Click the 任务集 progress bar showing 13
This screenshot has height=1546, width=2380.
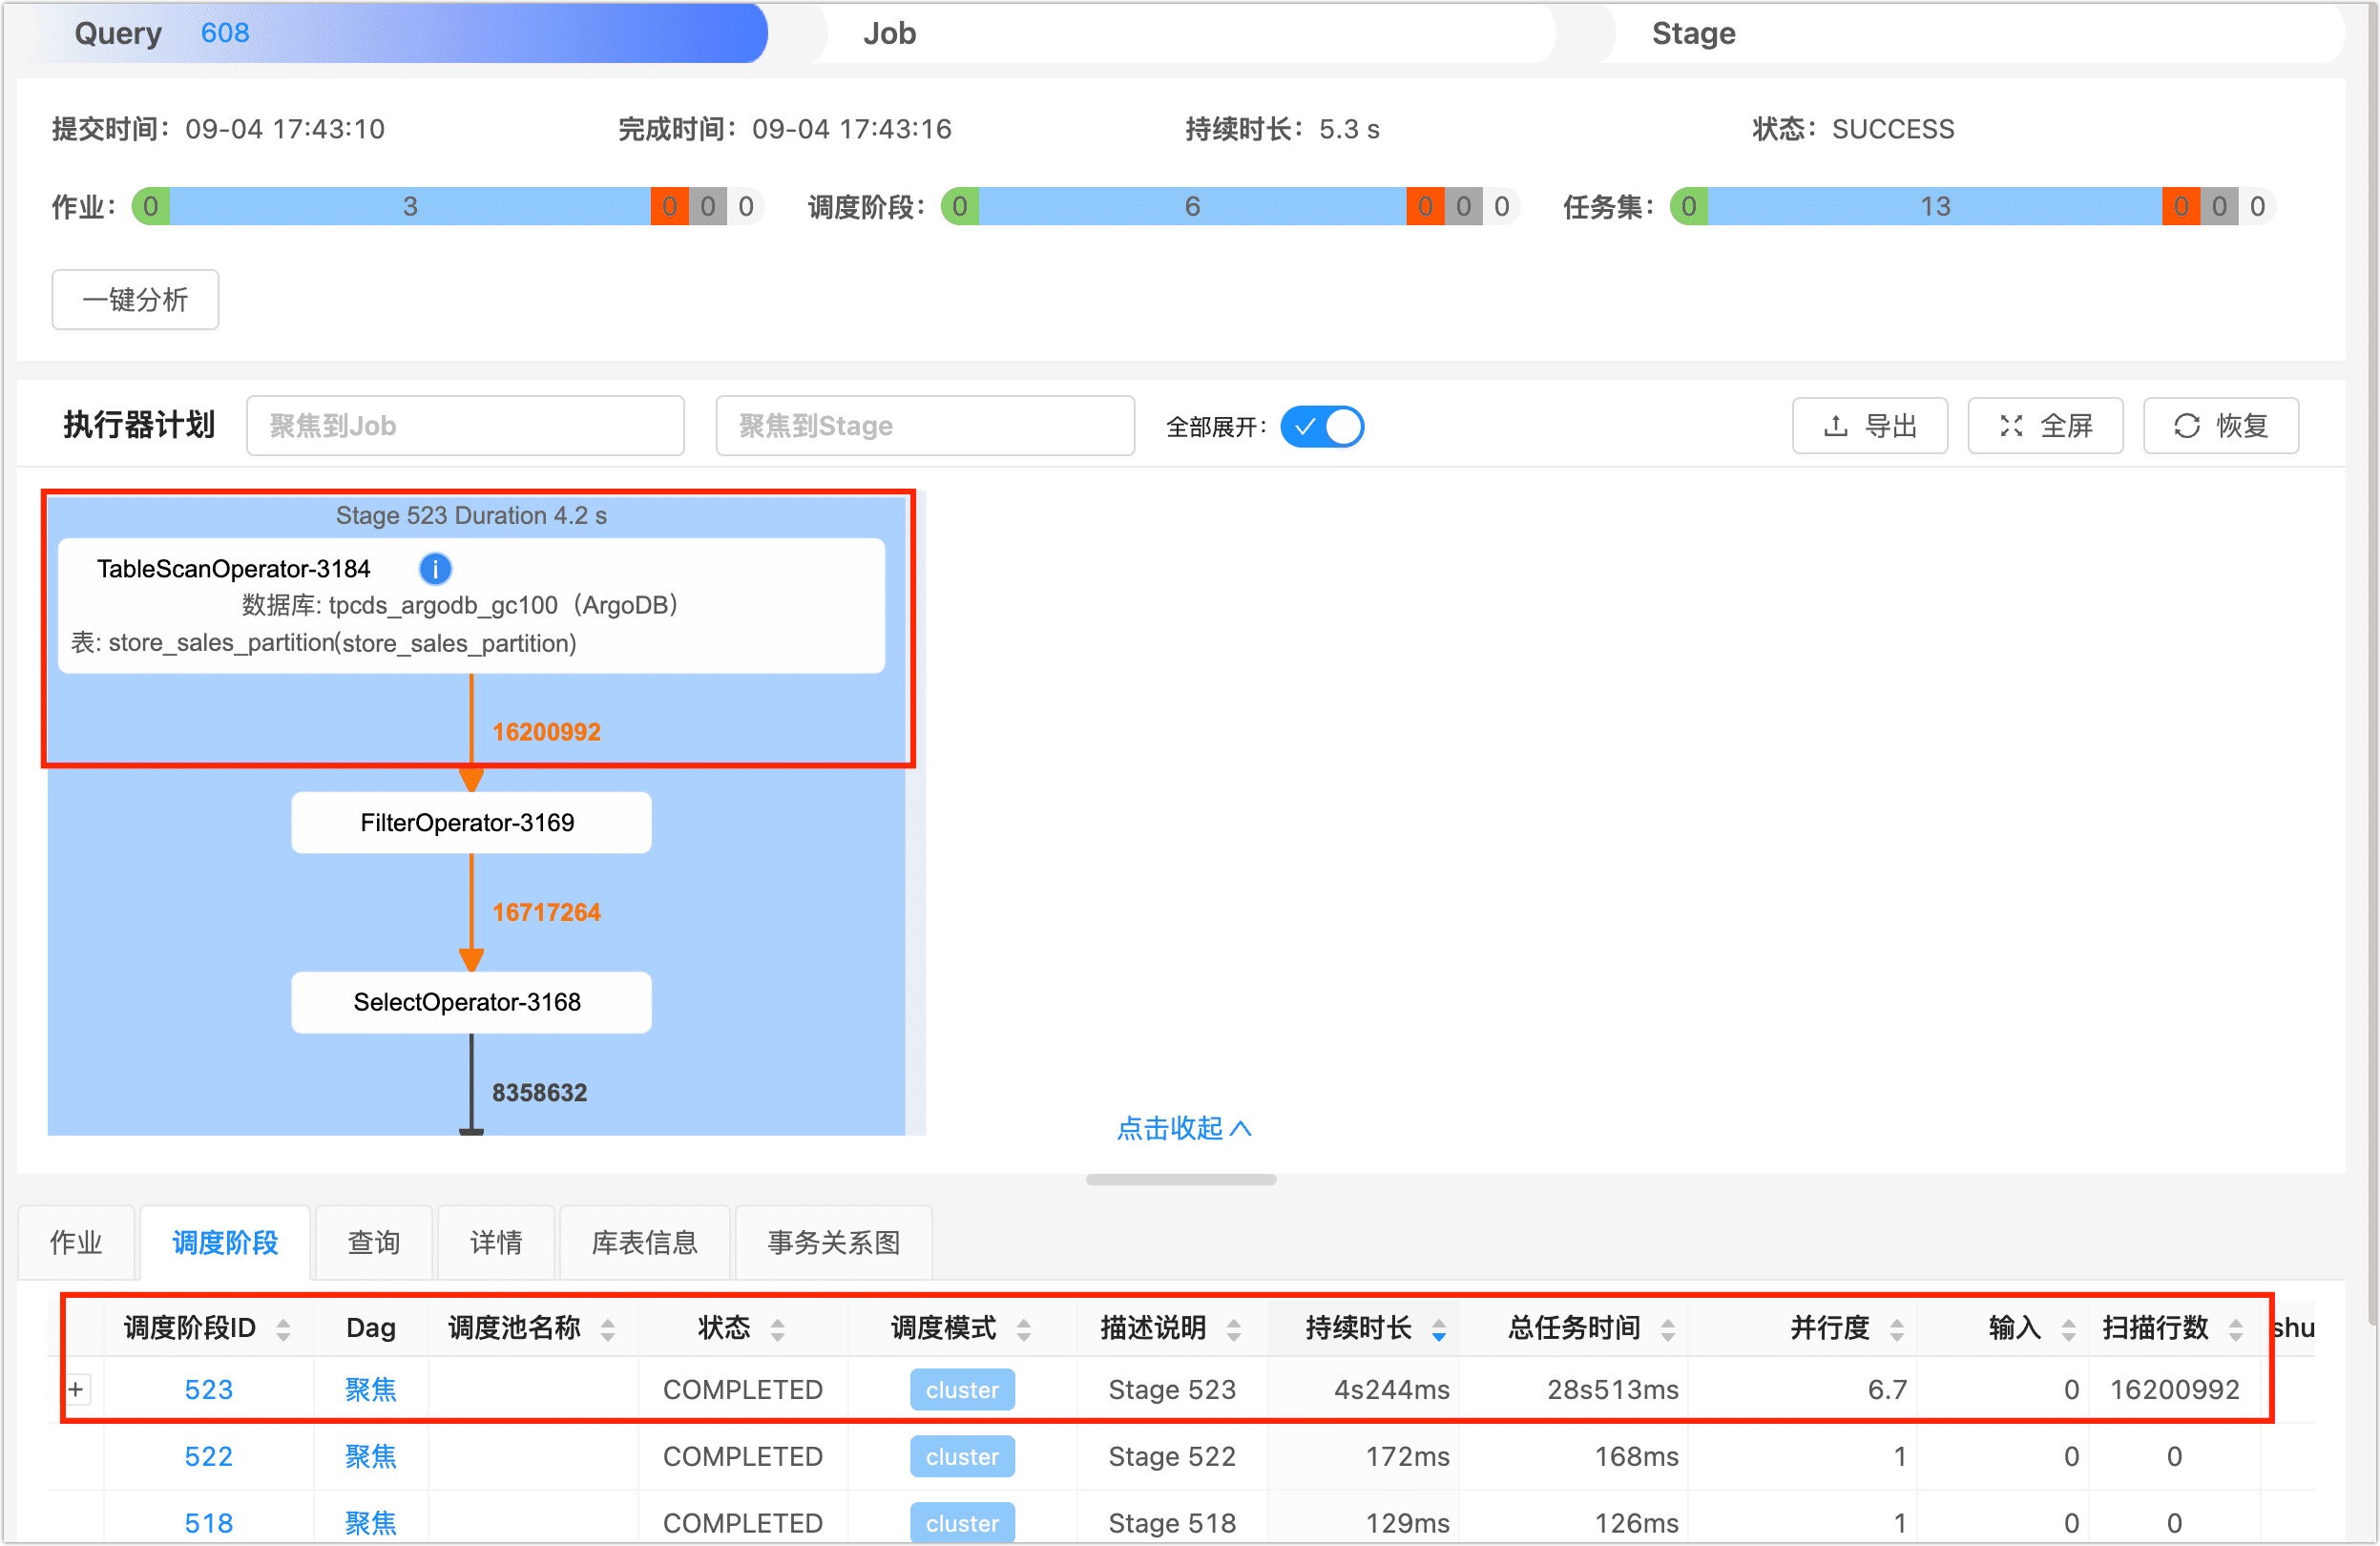(x=1935, y=207)
